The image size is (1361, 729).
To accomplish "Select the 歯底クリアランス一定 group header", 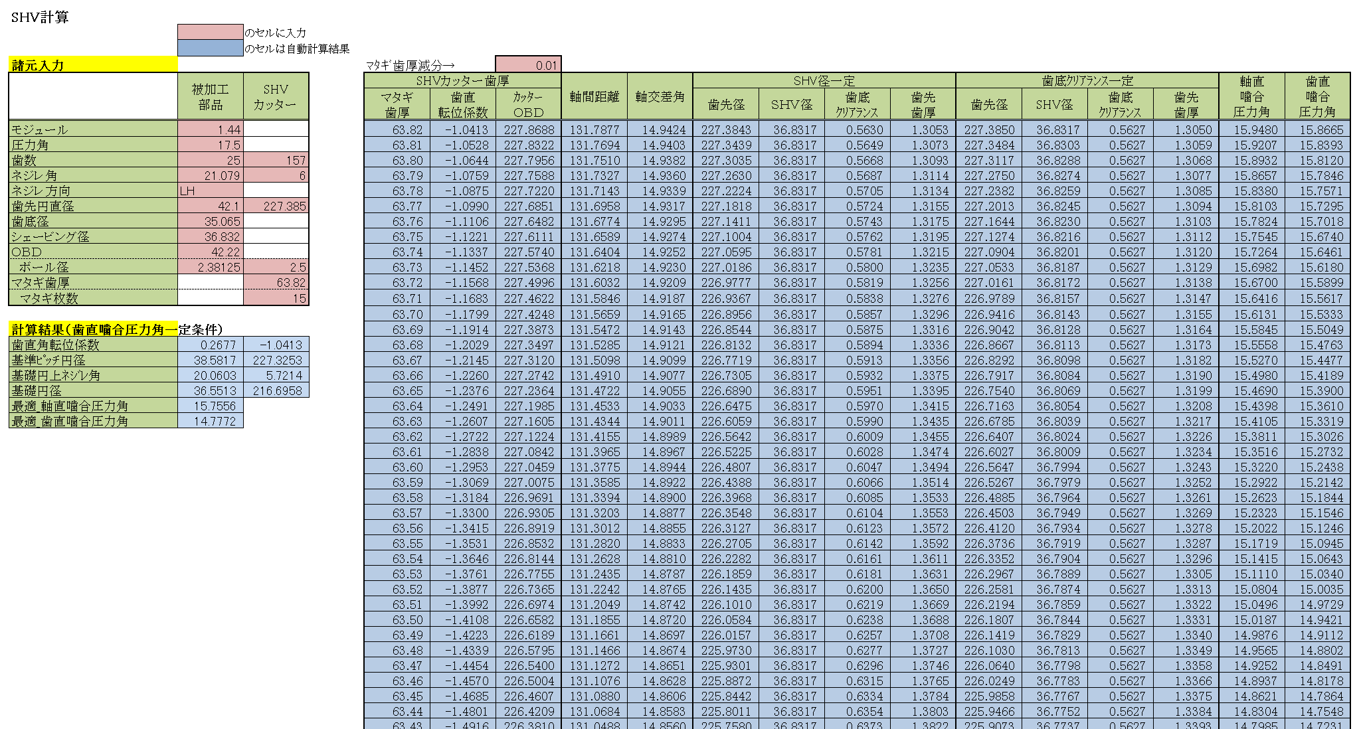I will coord(1087,81).
